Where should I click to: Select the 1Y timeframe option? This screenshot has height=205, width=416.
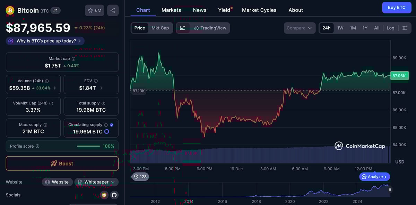[x=365, y=28]
